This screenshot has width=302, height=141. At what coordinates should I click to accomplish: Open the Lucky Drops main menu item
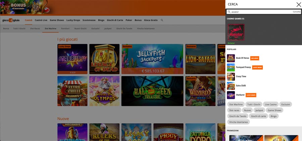73,20
